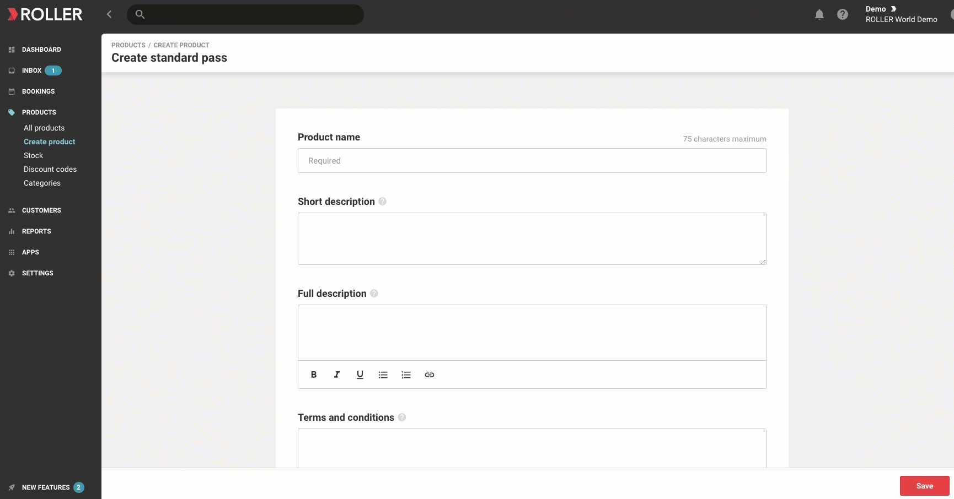Click the New Features rocket icon
The width and height of the screenshot is (954, 499).
[12, 487]
